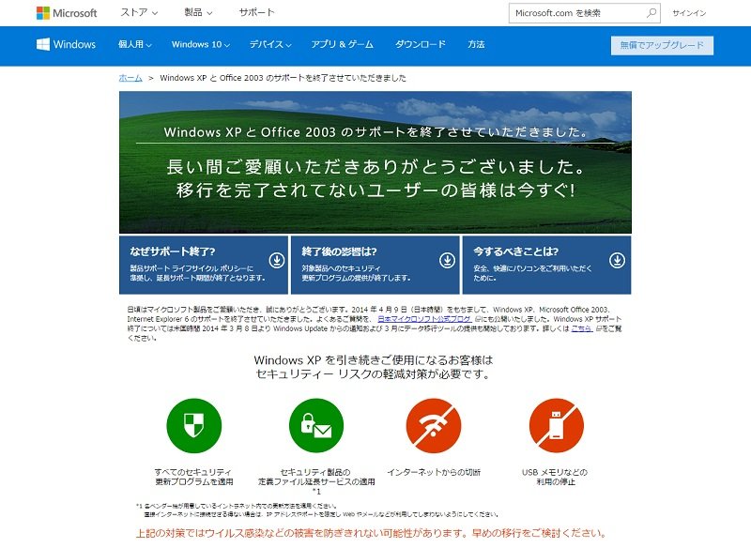This screenshot has height=548, width=751.
Task: Open the なぜサポート終了? card
Action: click(x=204, y=265)
